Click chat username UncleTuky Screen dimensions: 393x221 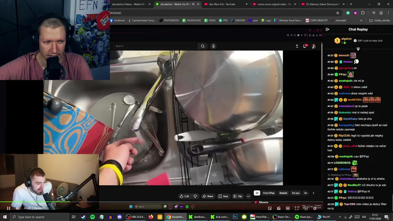[350, 119]
